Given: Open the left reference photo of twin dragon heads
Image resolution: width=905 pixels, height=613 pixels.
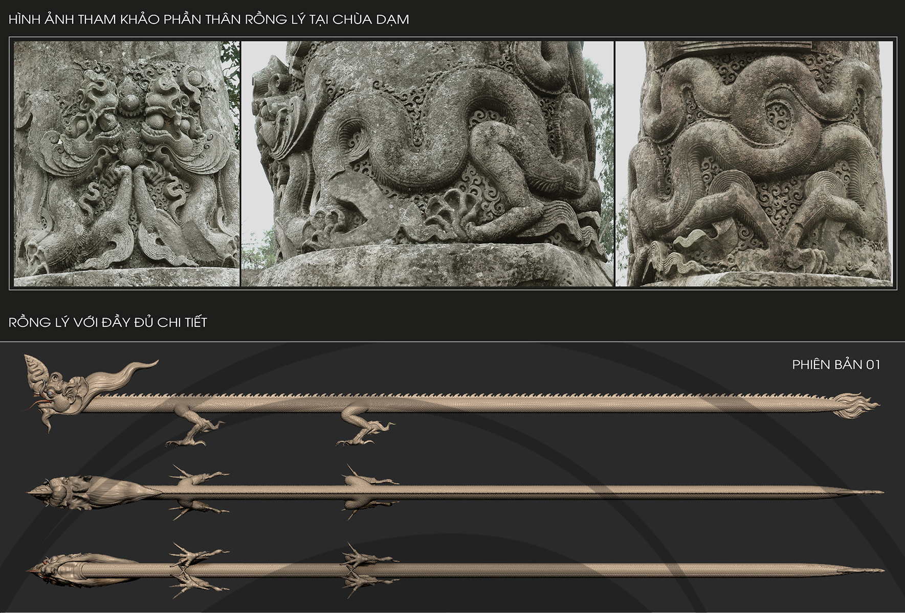Looking at the screenshot, I should (x=126, y=163).
